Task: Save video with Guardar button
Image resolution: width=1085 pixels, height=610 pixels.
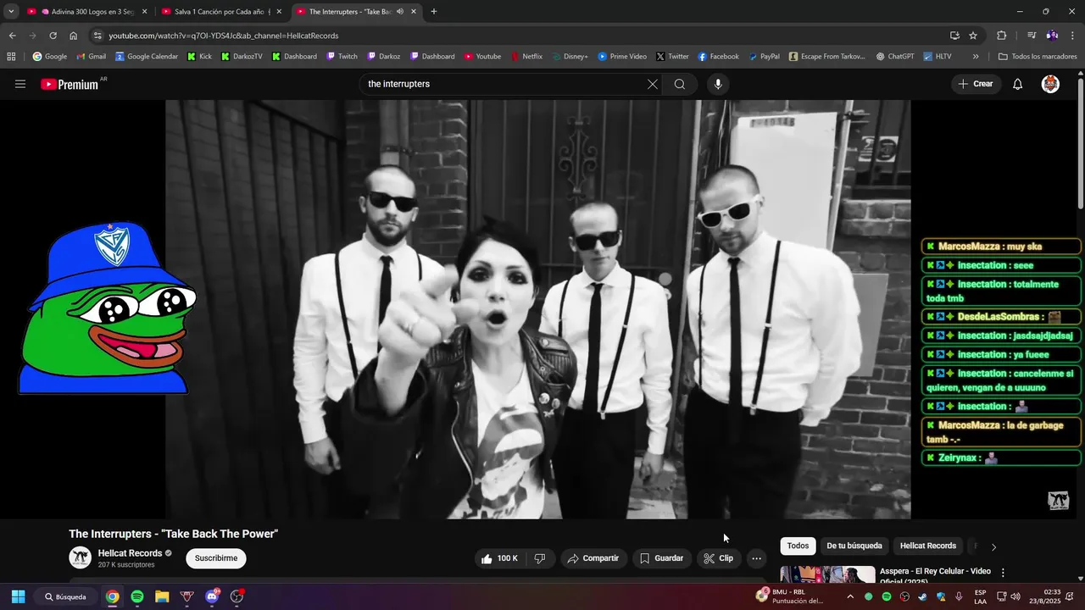Action: click(x=661, y=558)
